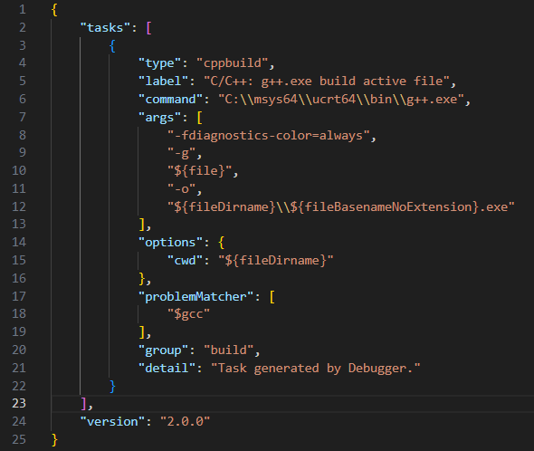
Task: Click the "cppbuild" value
Action: tap(232, 63)
